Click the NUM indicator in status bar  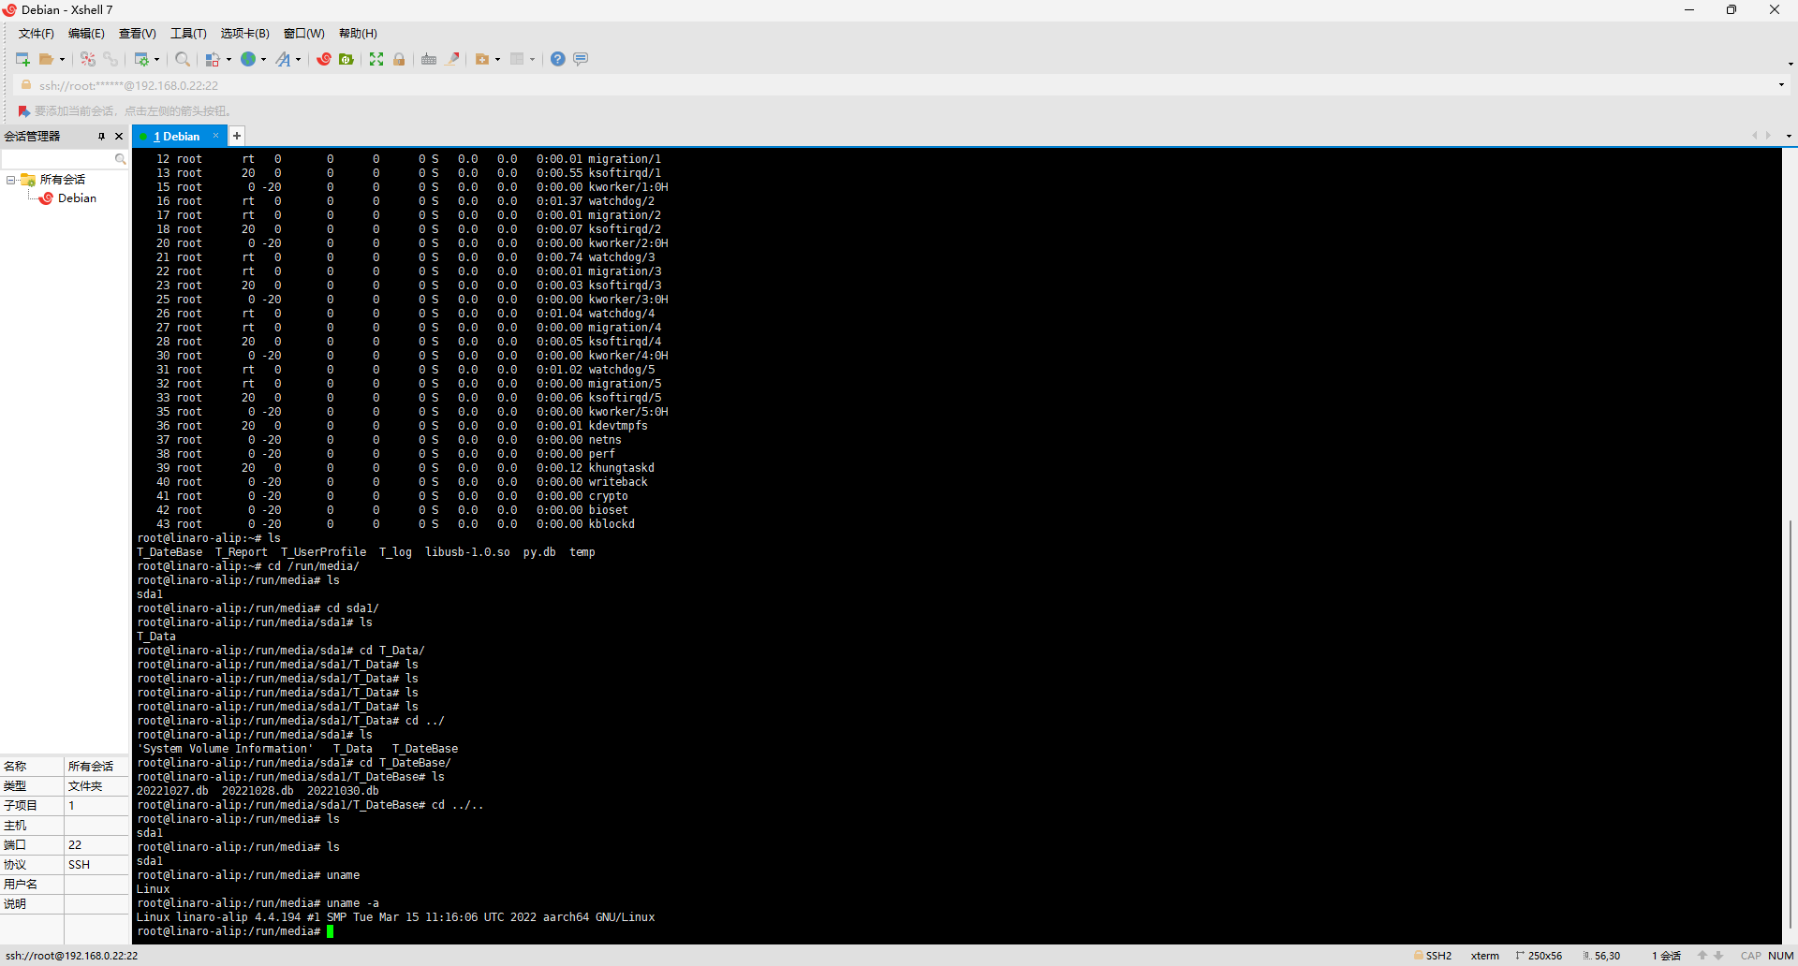1780,956
